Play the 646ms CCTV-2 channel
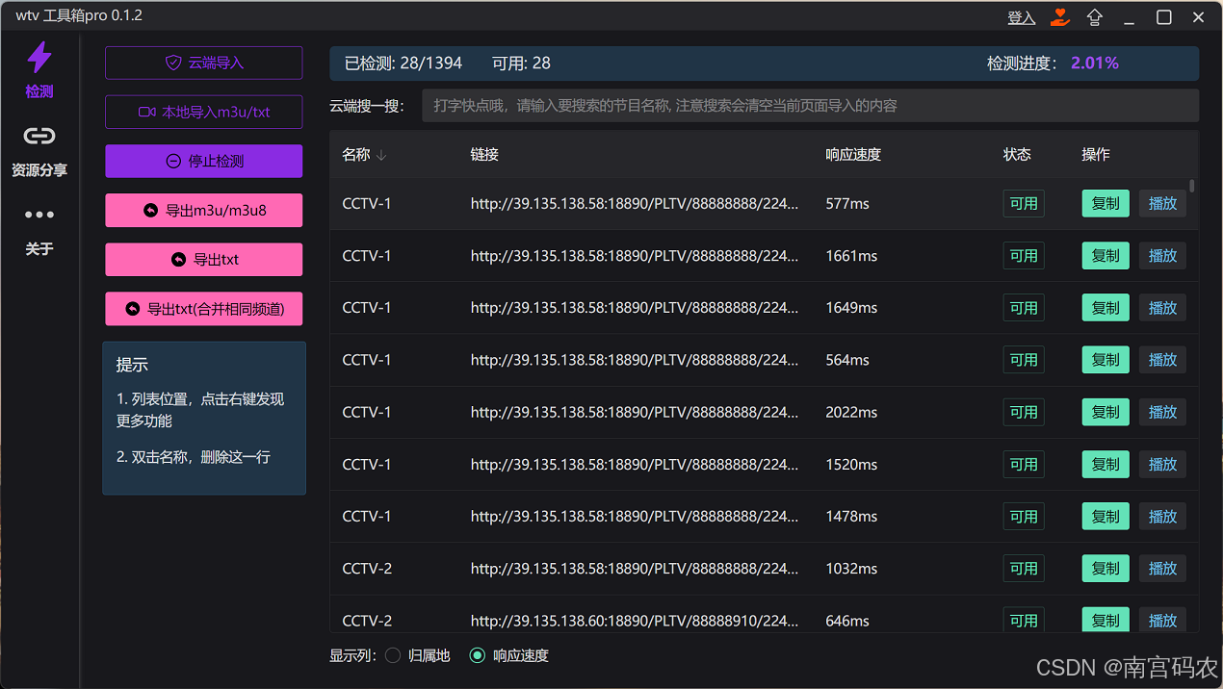This screenshot has height=689, width=1223. 1162,620
